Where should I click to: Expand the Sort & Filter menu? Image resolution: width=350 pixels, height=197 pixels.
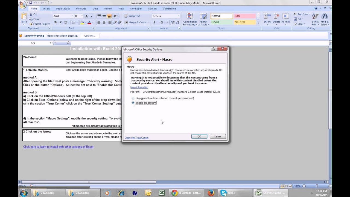pyautogui.click(x=315, y=19)
